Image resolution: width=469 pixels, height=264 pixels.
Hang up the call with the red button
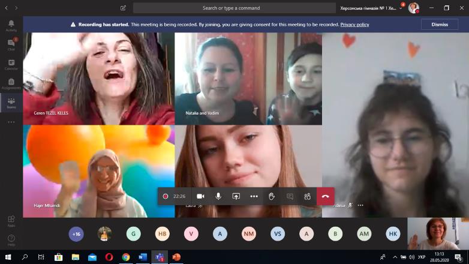click(x=326, y=196)
